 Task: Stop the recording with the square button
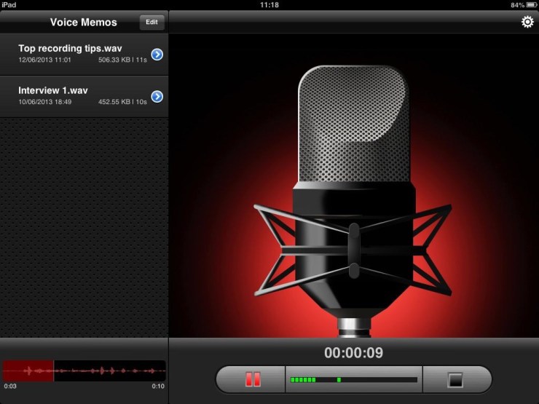(x=455, y=379)
